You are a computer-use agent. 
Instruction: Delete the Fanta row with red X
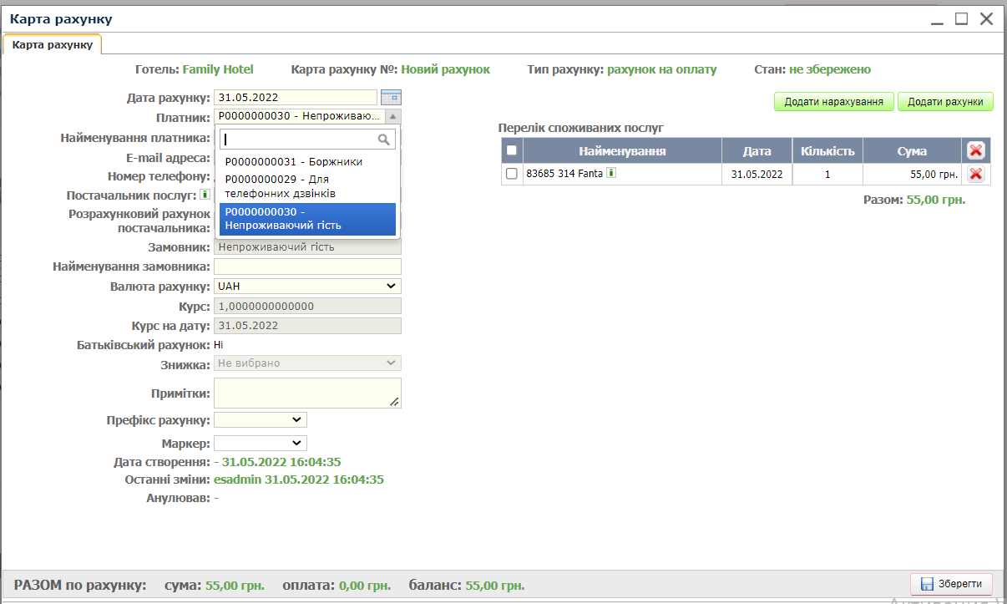tap(975, 174)
